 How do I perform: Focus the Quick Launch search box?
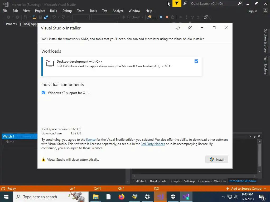coord(214,3)
